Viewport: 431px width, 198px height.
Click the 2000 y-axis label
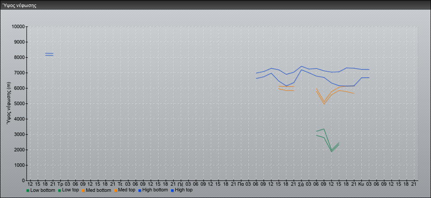(19, 150)
